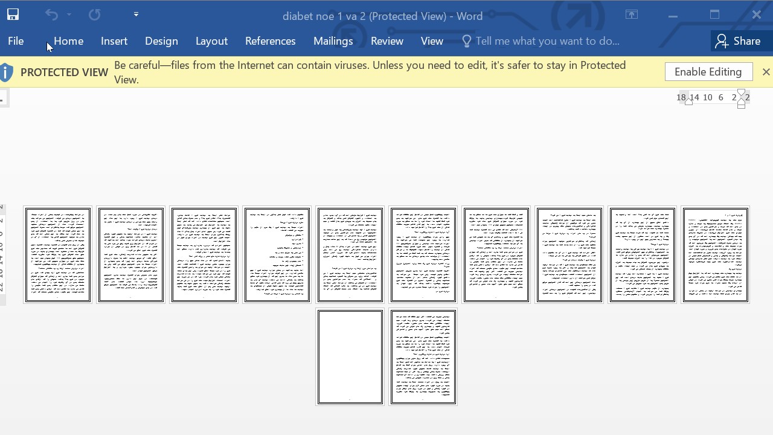Select the blank page thumbnail in bottom row
The width and height of the screenshot is (773, 435).
click(350, 357)
